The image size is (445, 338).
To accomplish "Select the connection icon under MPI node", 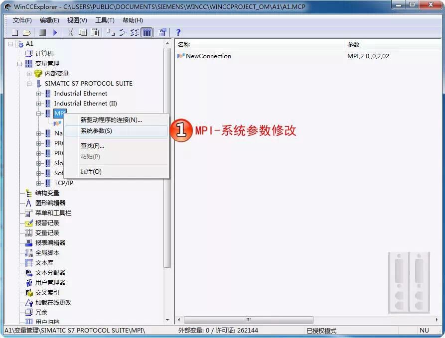I will click(57, 123).
